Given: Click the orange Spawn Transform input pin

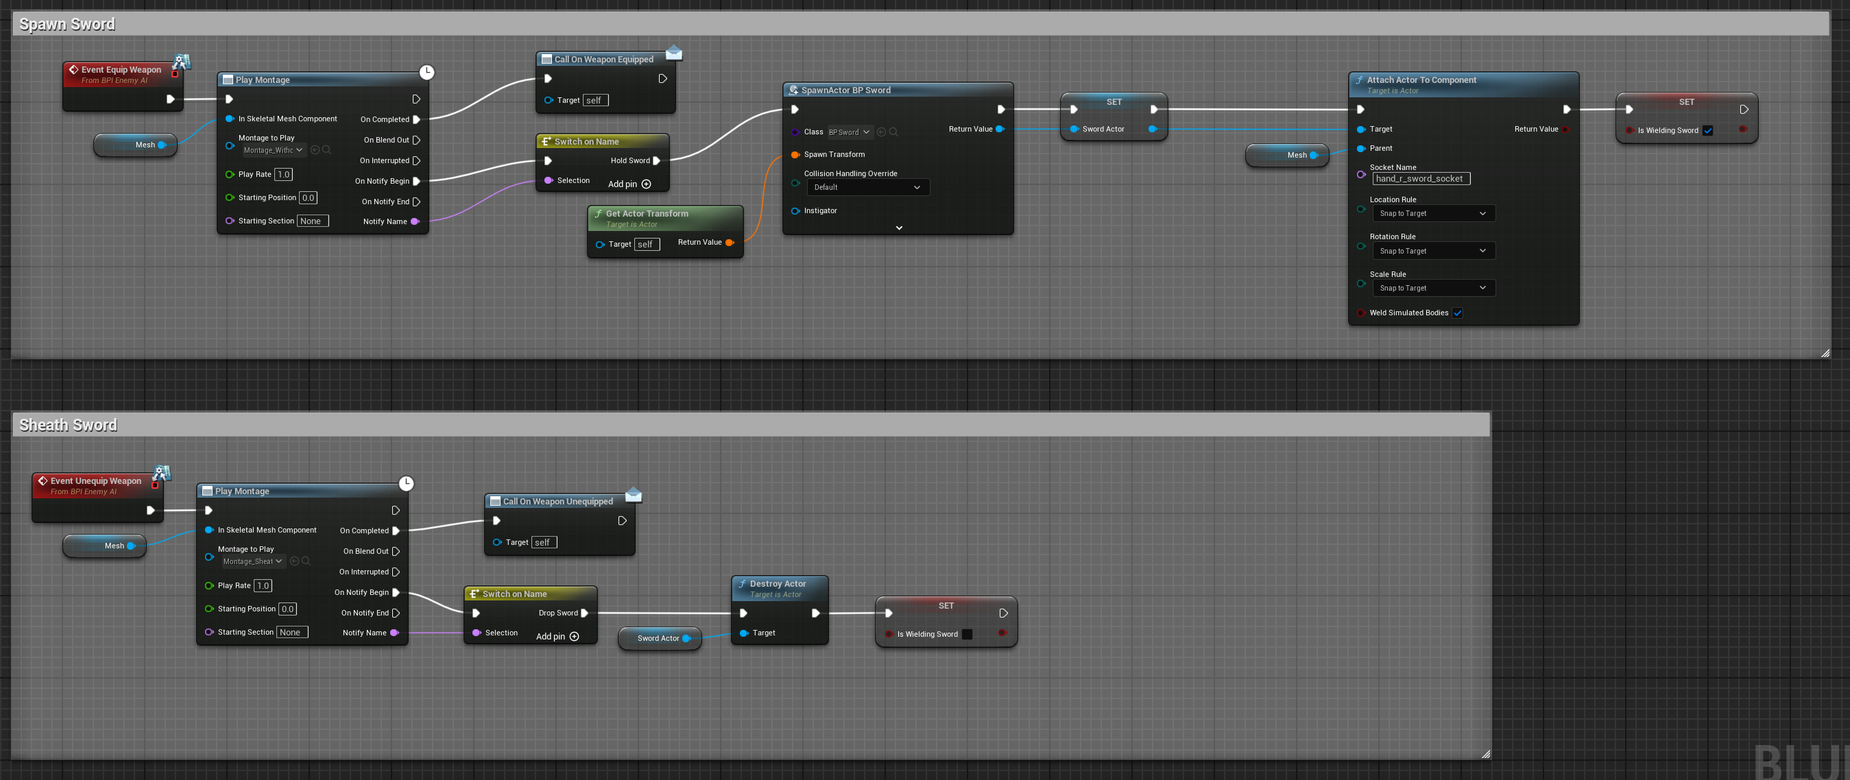Looking at the screenshot, I should coord(795,155).
